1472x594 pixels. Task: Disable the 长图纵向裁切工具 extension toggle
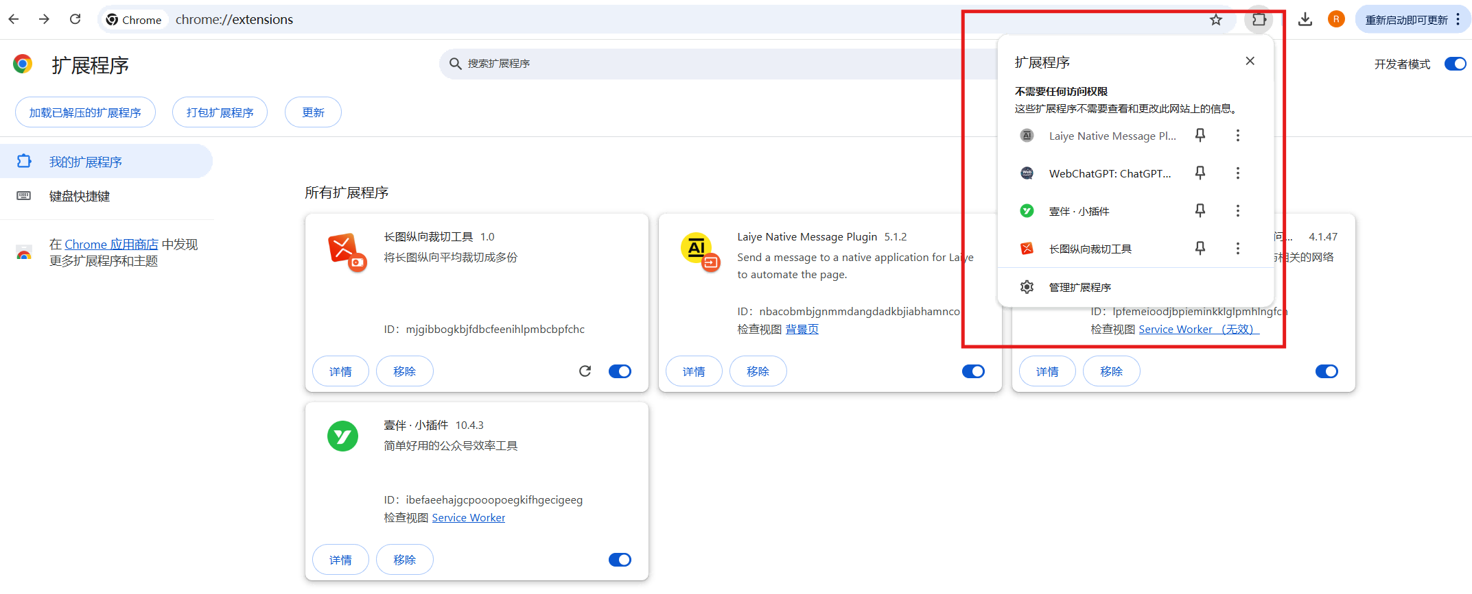620,371
